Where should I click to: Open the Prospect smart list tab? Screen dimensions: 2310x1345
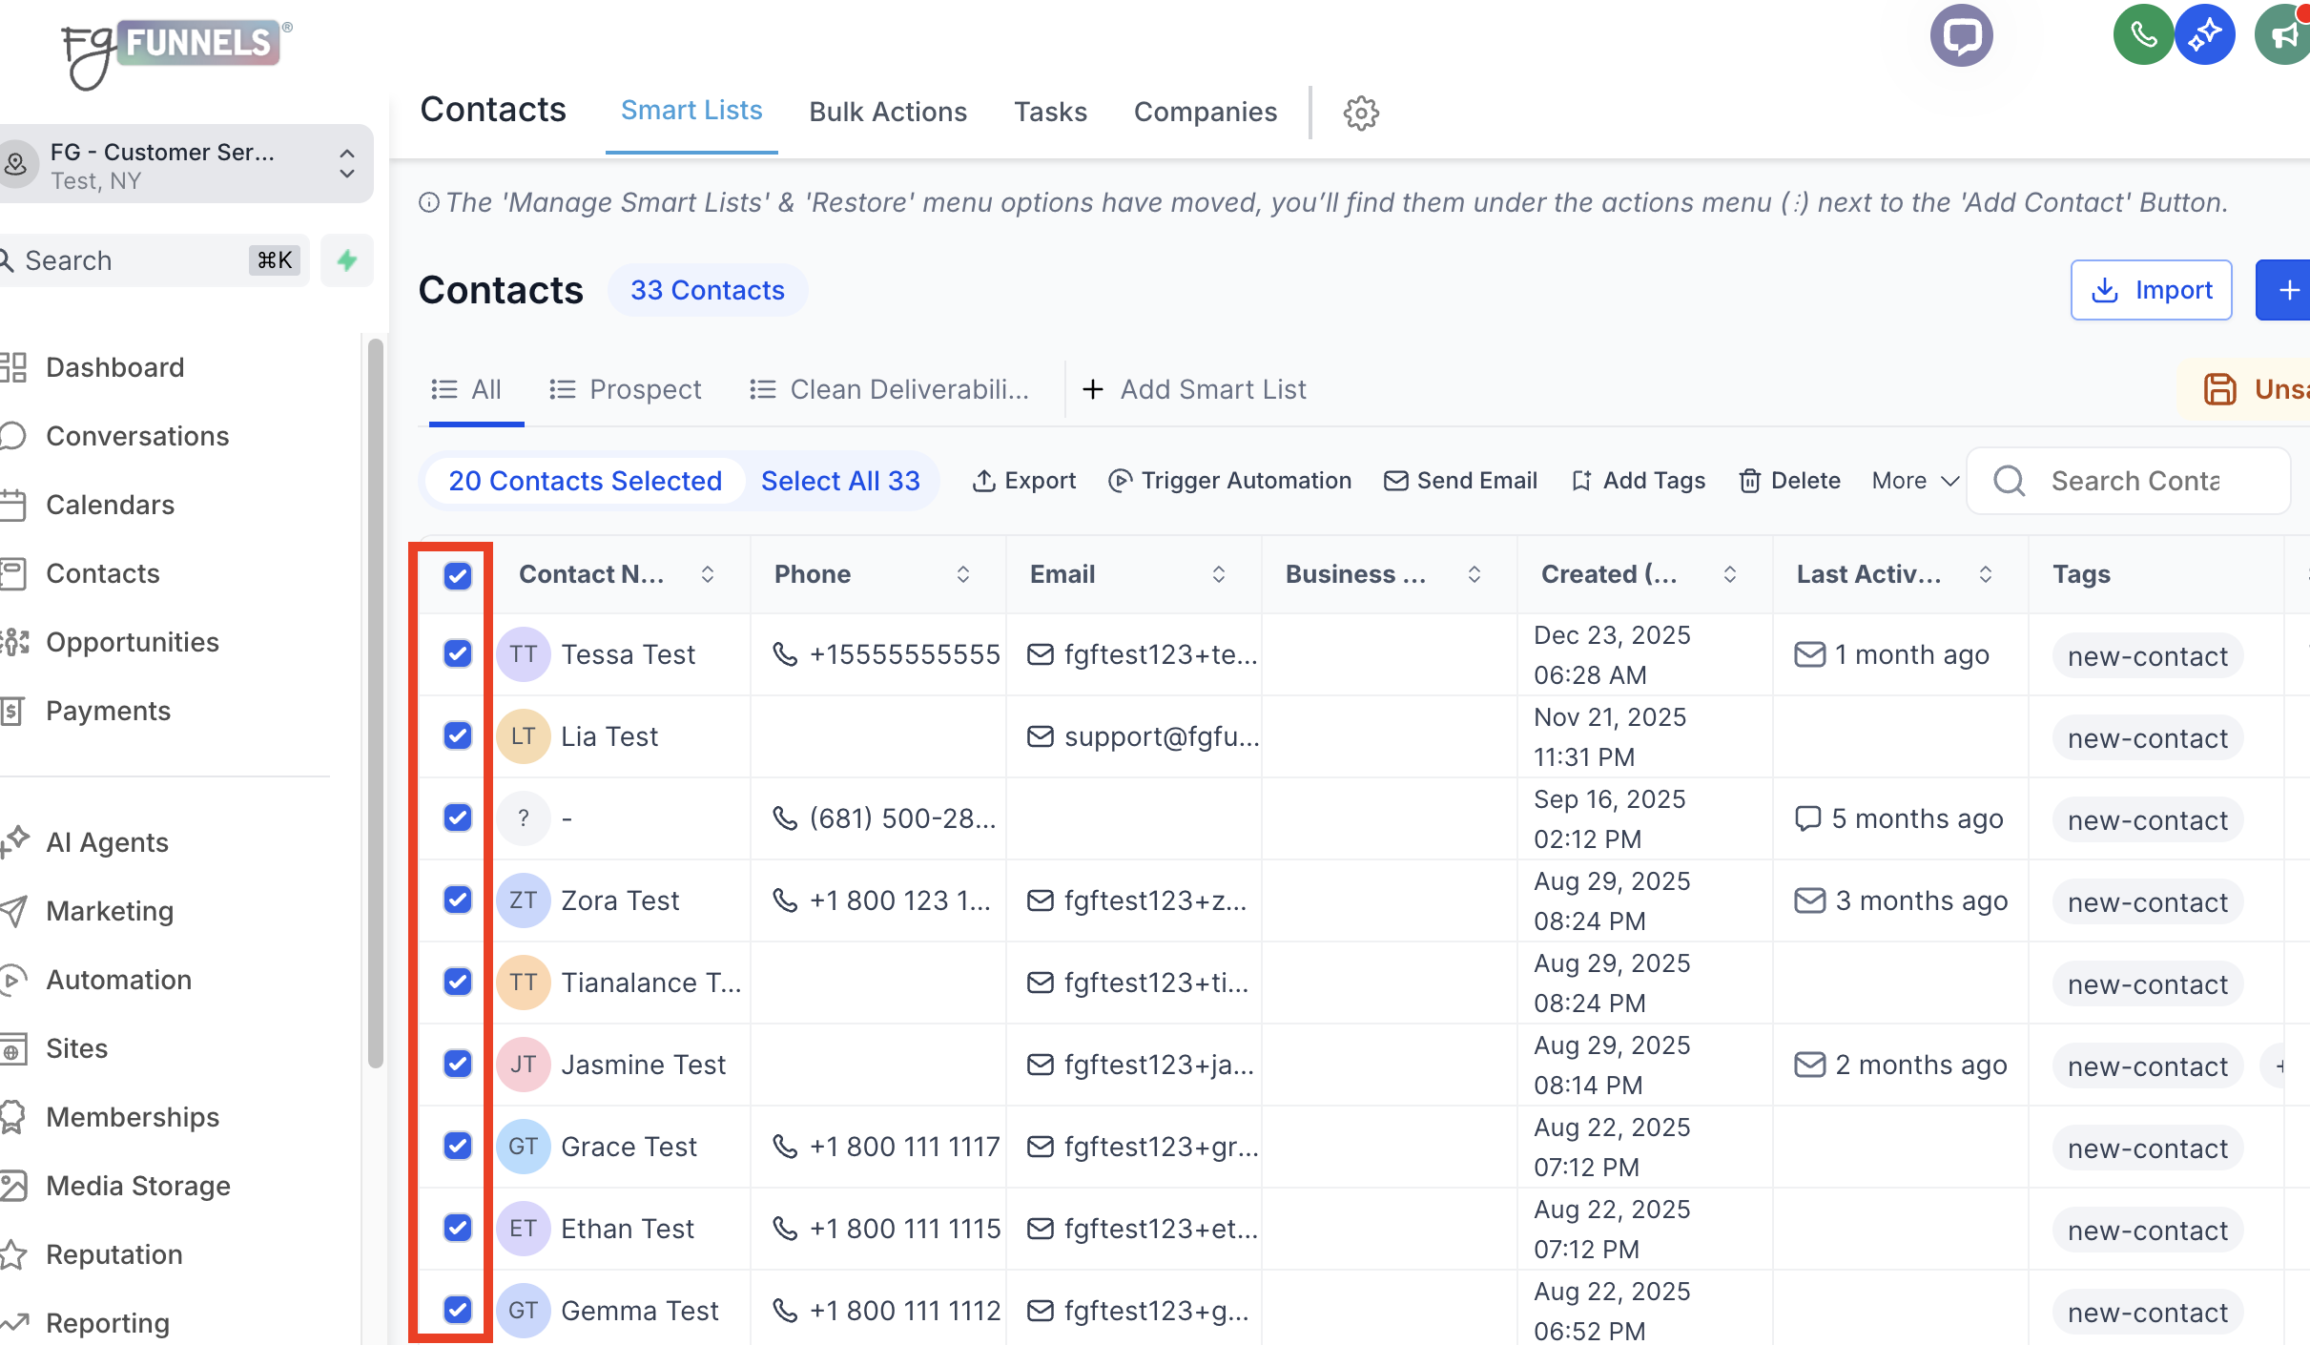click(x=626, y=389)
